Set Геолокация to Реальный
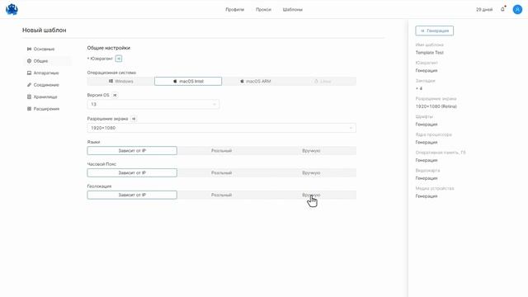The image size is (528, 297). pos(222,195)
